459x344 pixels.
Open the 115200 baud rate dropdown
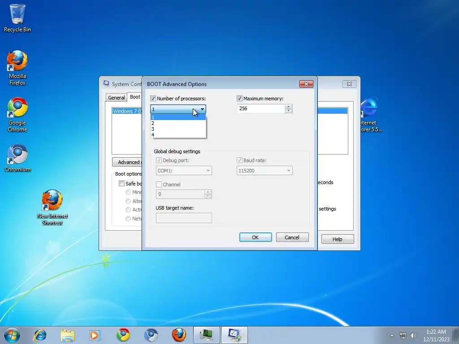point(264,171)
